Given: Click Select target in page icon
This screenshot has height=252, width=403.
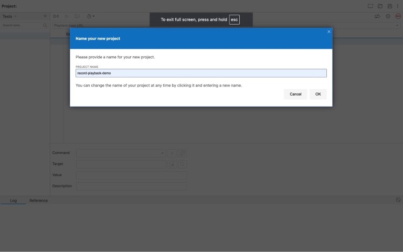Looking at the screenshot, I should tap(172, 164).
